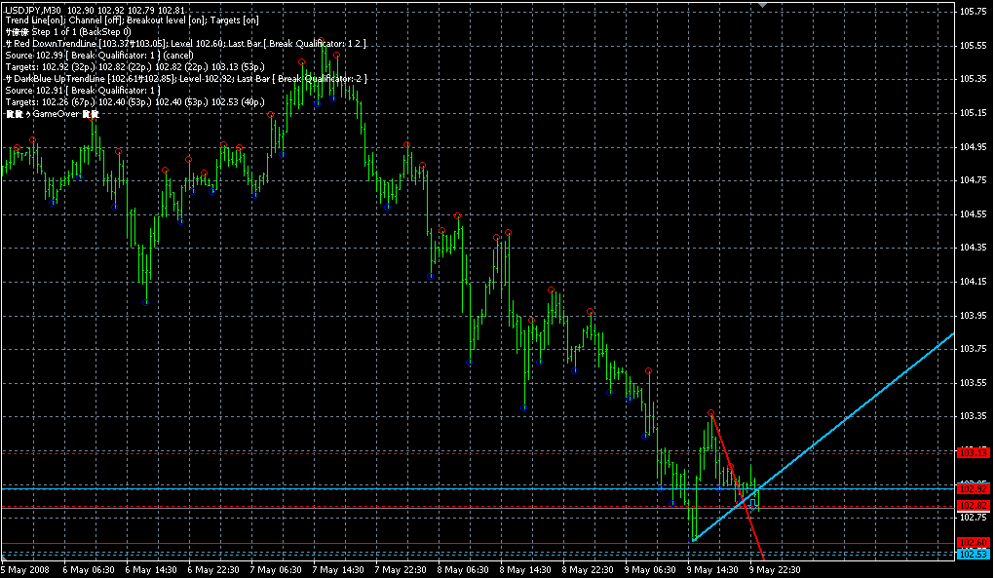The height and width of the screenshot is (578, 995).
Task: Click the USDJPY,M30 chart title text
Action: click(30, 9)
